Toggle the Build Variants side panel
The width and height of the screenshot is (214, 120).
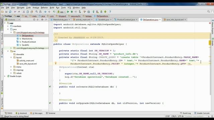coord(2,87)
